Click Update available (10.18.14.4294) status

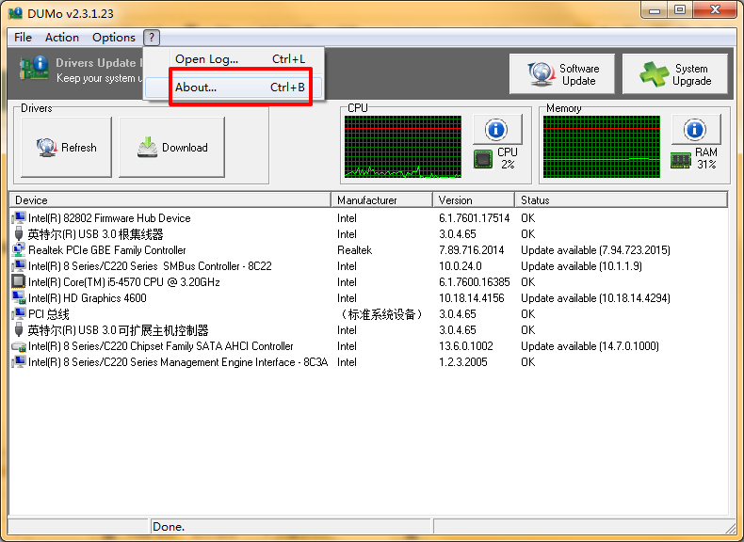[595, 297]
